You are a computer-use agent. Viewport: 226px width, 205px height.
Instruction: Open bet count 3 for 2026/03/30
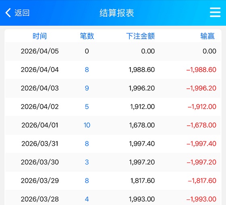tap(87, 162)
